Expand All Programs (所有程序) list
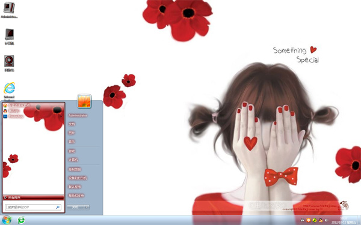Screen dimensions: 361x225 click(x=33, y=197)
